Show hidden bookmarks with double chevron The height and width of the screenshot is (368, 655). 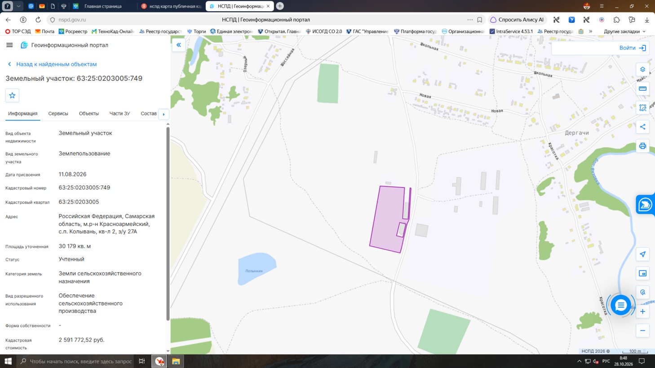590,31
